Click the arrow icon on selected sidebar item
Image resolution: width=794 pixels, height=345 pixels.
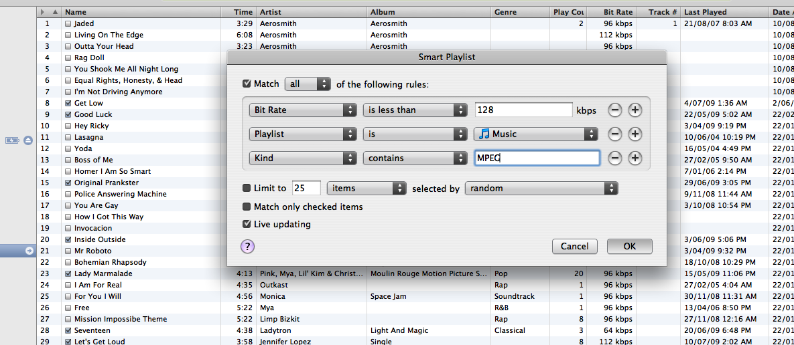(29, 251)
